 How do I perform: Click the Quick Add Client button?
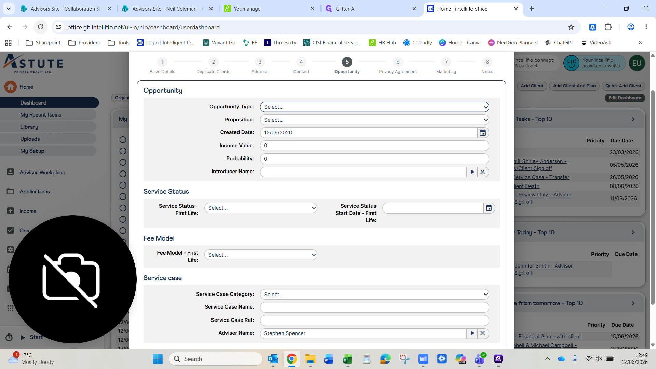[x=623, y=86]
